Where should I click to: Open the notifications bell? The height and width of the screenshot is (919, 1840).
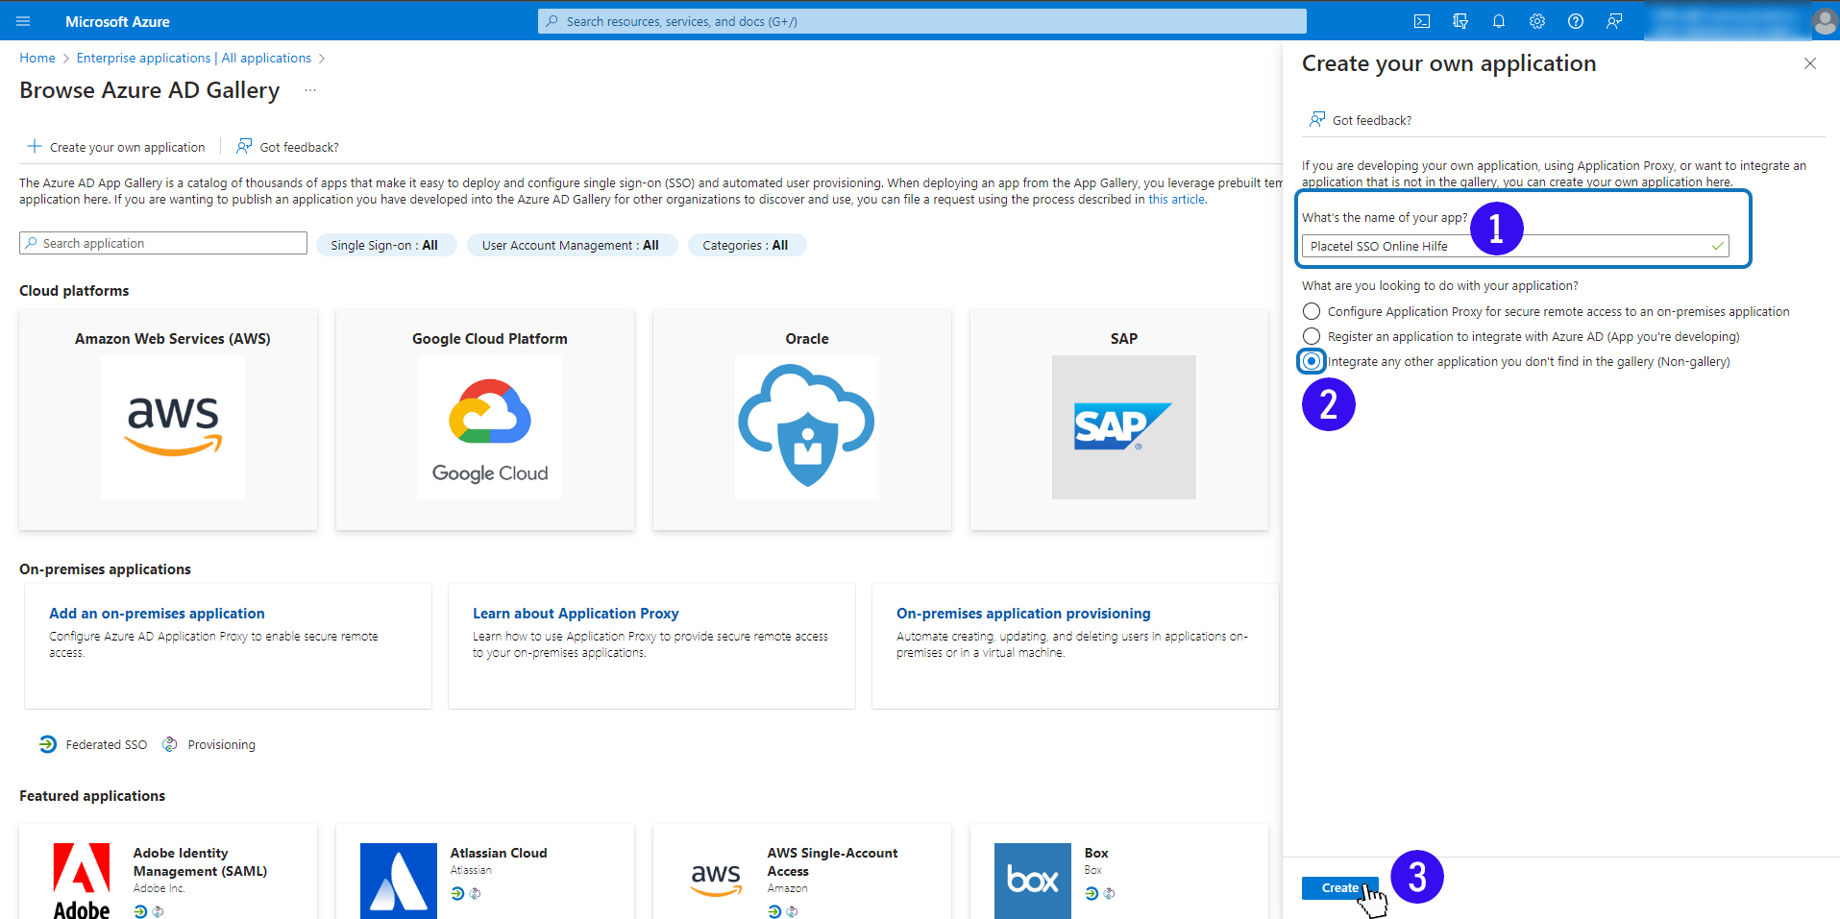coord(1499,21)
